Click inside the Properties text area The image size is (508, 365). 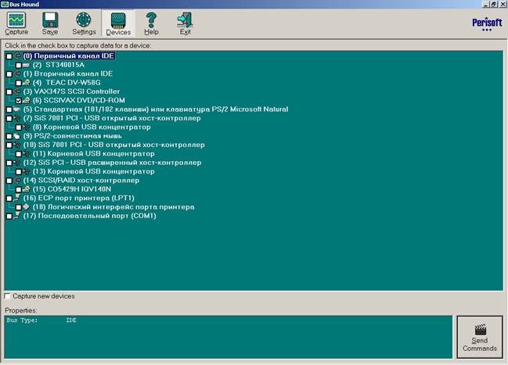point(227,337)
